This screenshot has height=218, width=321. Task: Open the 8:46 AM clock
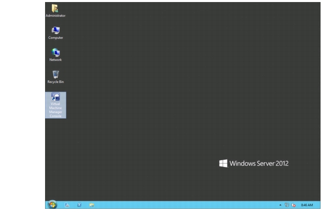click(307, 205)
